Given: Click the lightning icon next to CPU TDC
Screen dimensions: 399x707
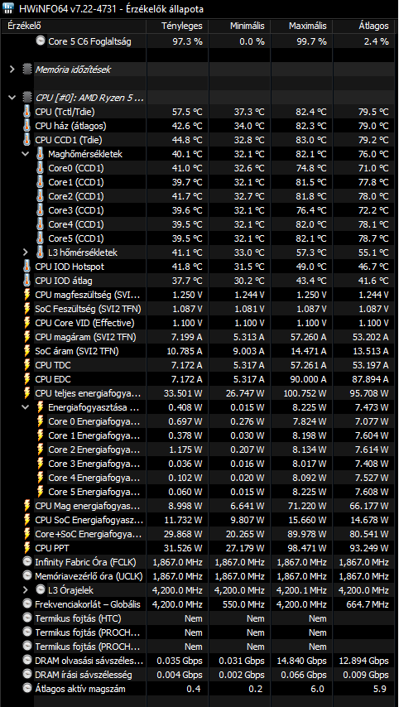Looking at the screenshot, I should (x=27, y=365).
